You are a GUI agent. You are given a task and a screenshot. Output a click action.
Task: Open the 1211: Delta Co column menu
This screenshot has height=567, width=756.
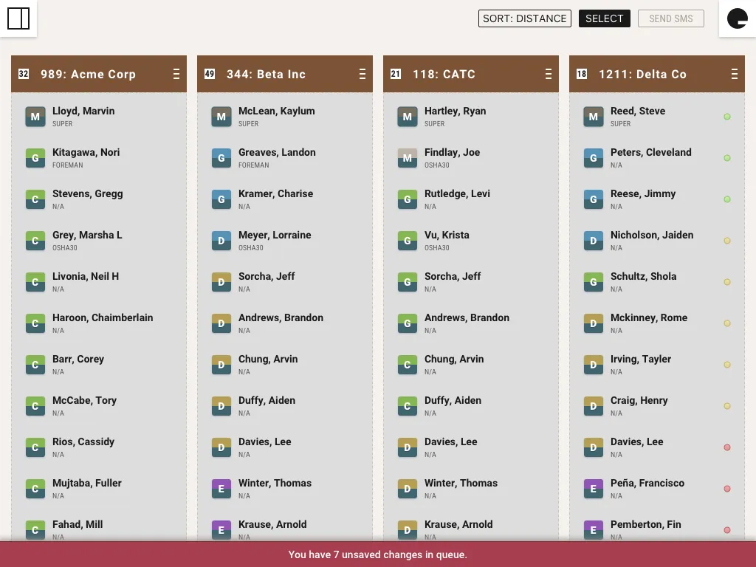tap(735, 74)
